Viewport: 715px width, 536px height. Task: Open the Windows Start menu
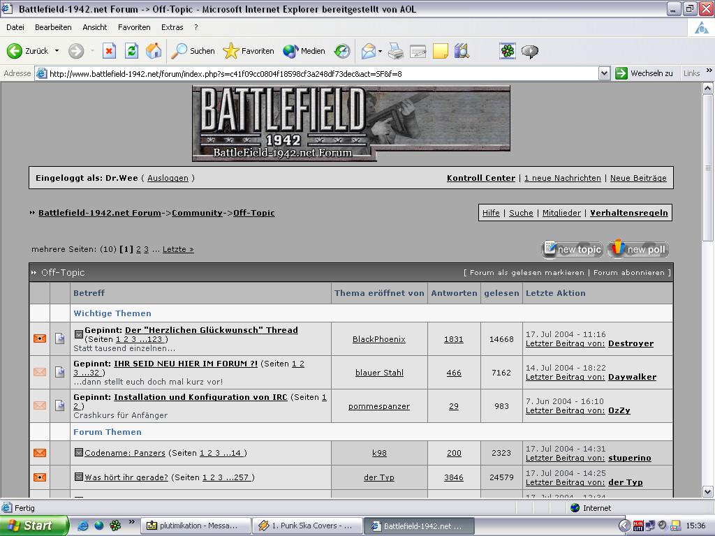(34, 526)
